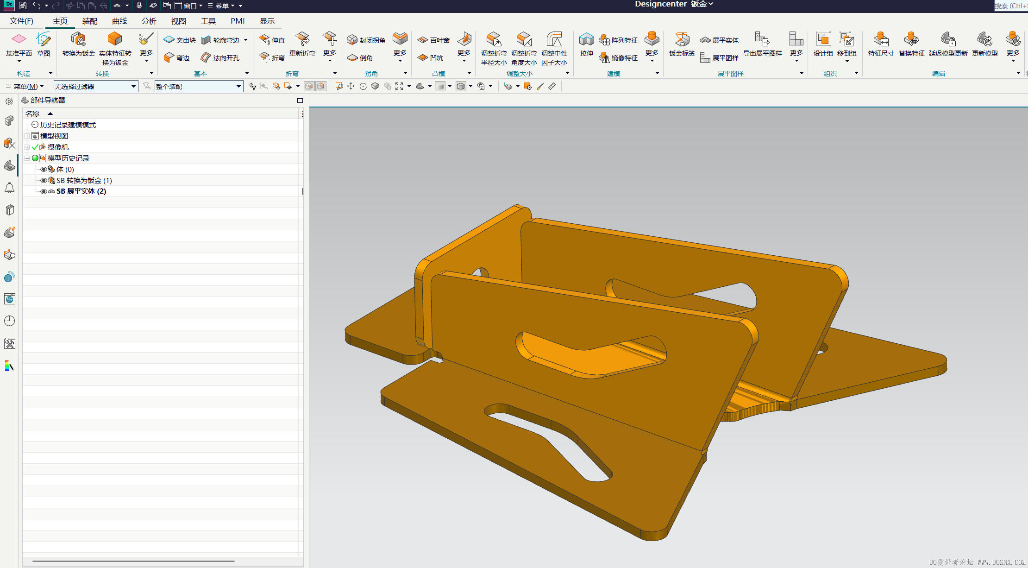Image resolution: width=1028 pixels, height=568 pixels.
Task: Select the 草图 sketch tool
Action: [x=44, y=44]
